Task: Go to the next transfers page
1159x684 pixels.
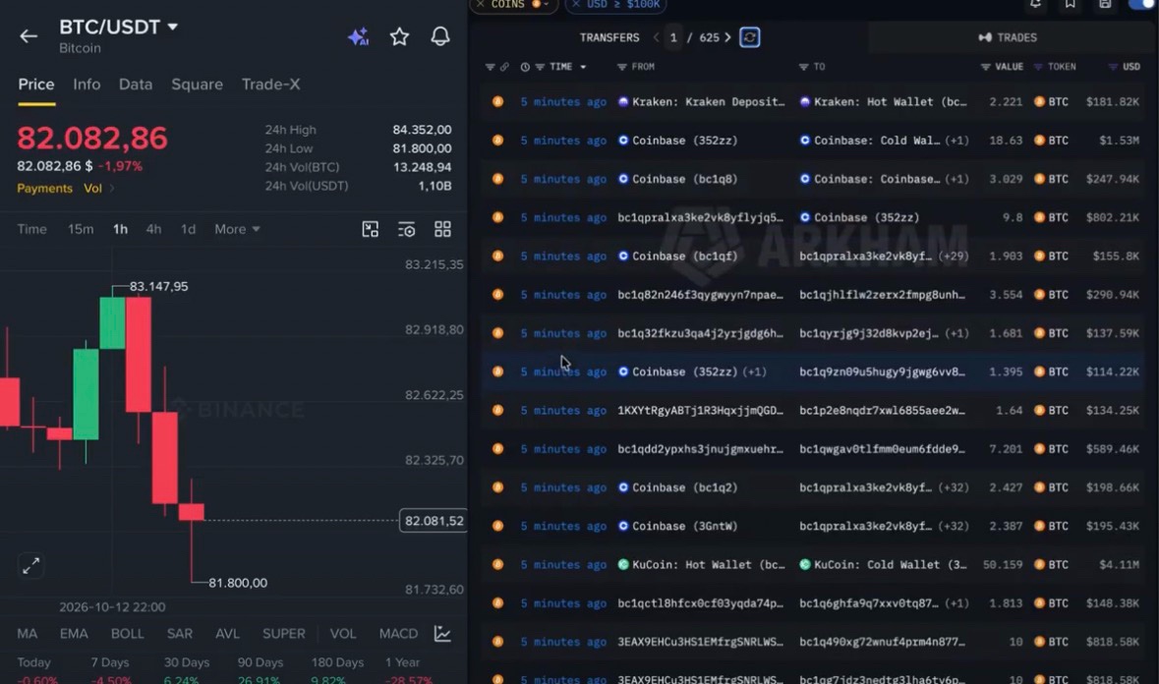Action: [728, 37]
